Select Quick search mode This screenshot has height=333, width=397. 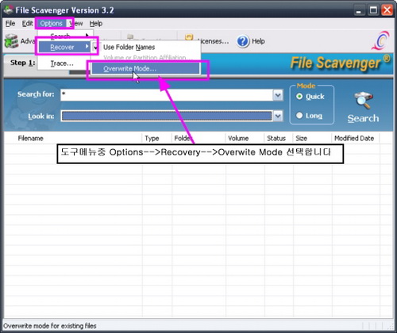pyautogui.click(x=299, y=97)
